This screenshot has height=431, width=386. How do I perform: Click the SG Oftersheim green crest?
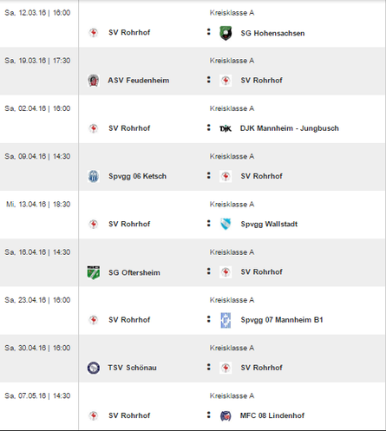[94, 272]
